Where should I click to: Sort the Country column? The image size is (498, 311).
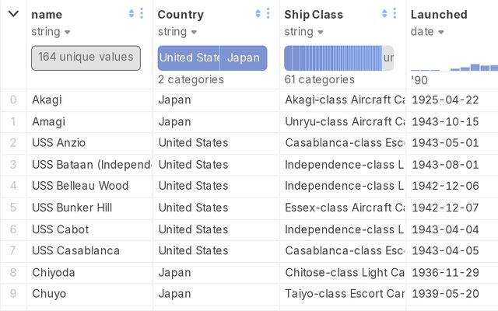[x=258, y=14]
